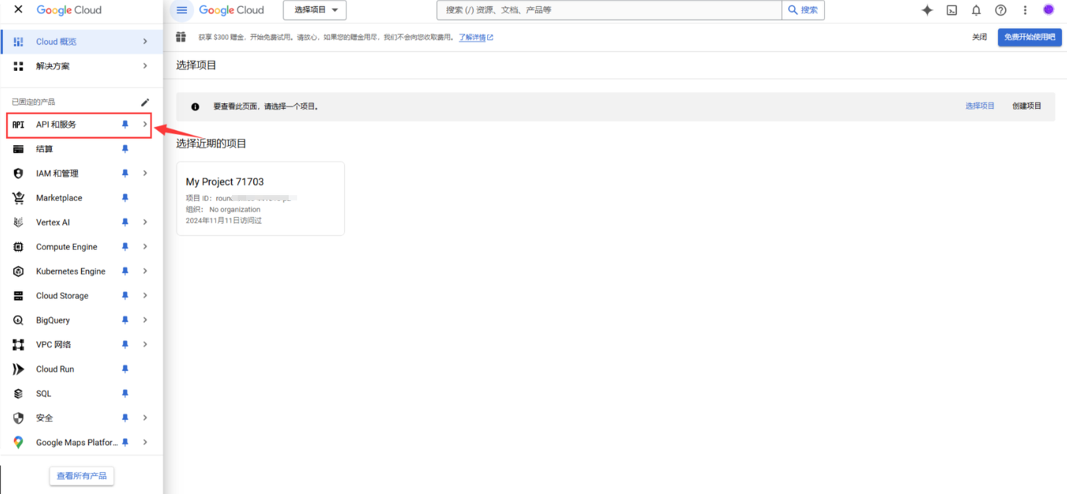The width and height of the screenshot is (1067, 494).
Task: Click the 选择项目 link in the notice bar
Action: (980, 106)
